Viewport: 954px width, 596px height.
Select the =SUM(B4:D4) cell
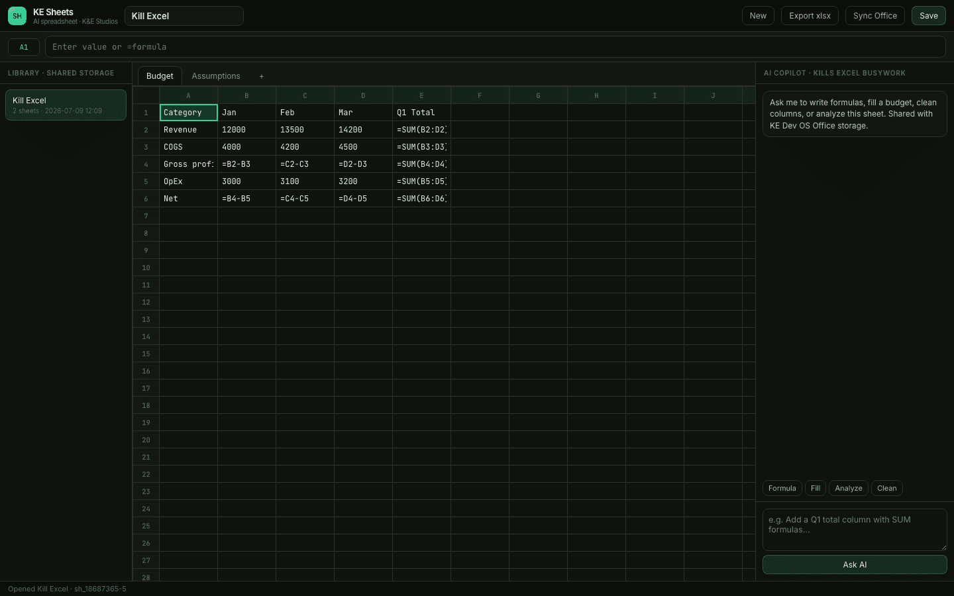click(421, 164)
